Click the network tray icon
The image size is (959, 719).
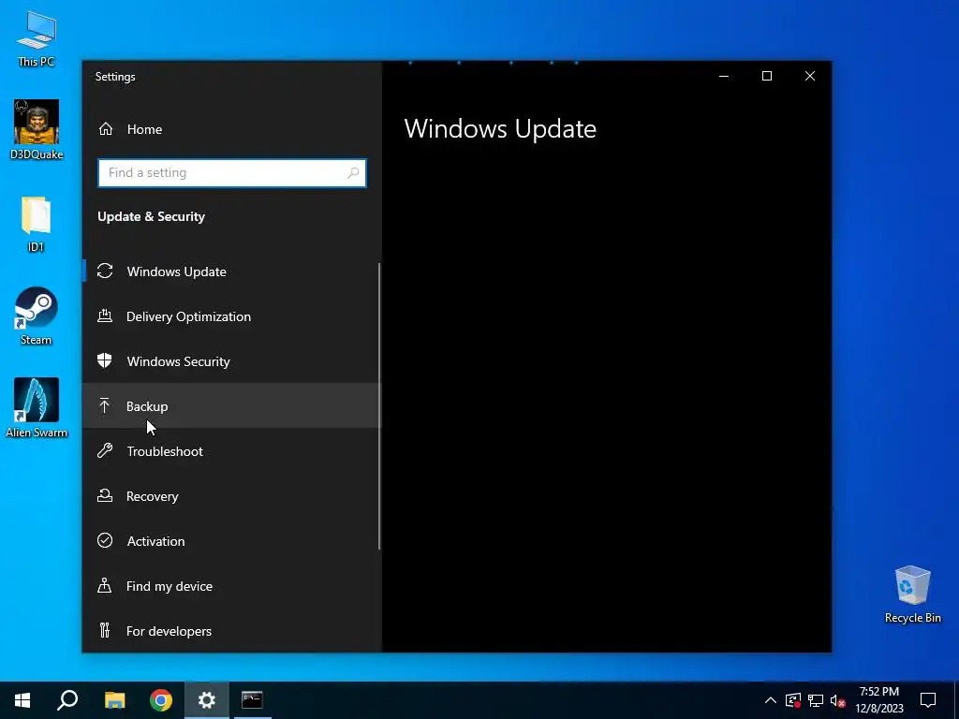816,700
